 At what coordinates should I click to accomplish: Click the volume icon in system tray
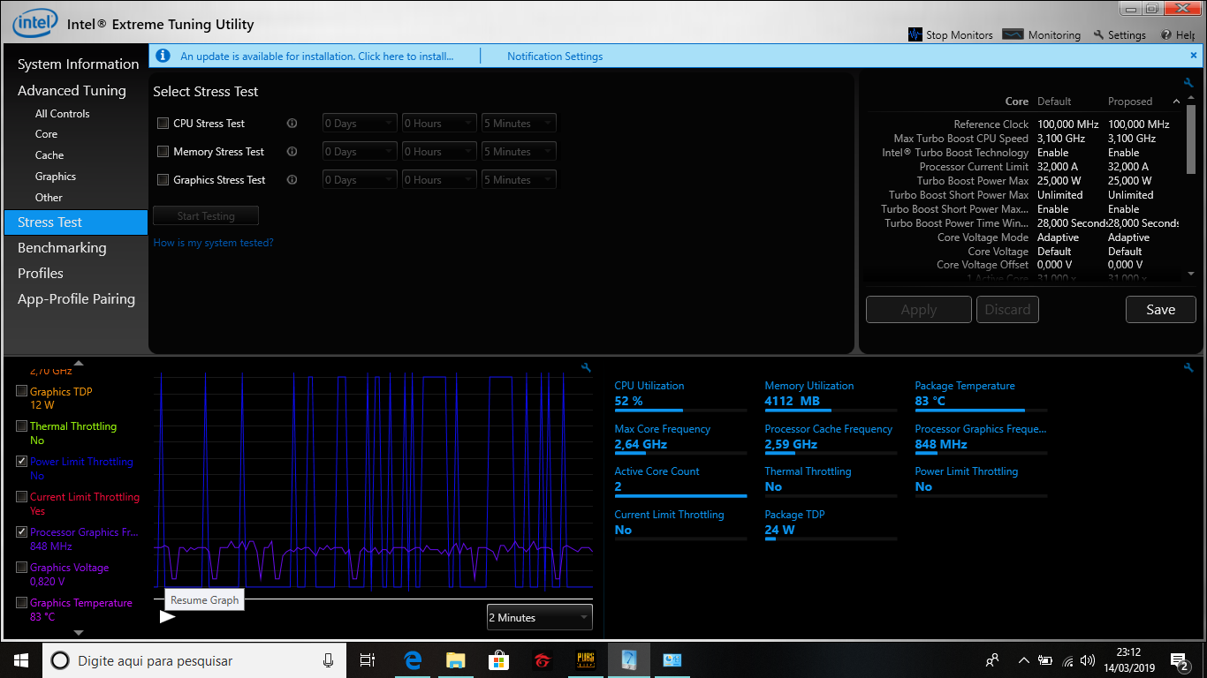tap(1088, 660)
